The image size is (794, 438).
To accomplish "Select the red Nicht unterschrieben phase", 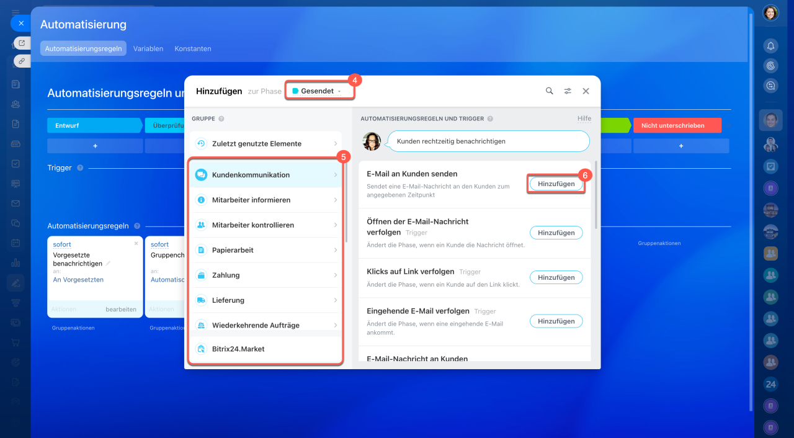I will pos(677,125).
